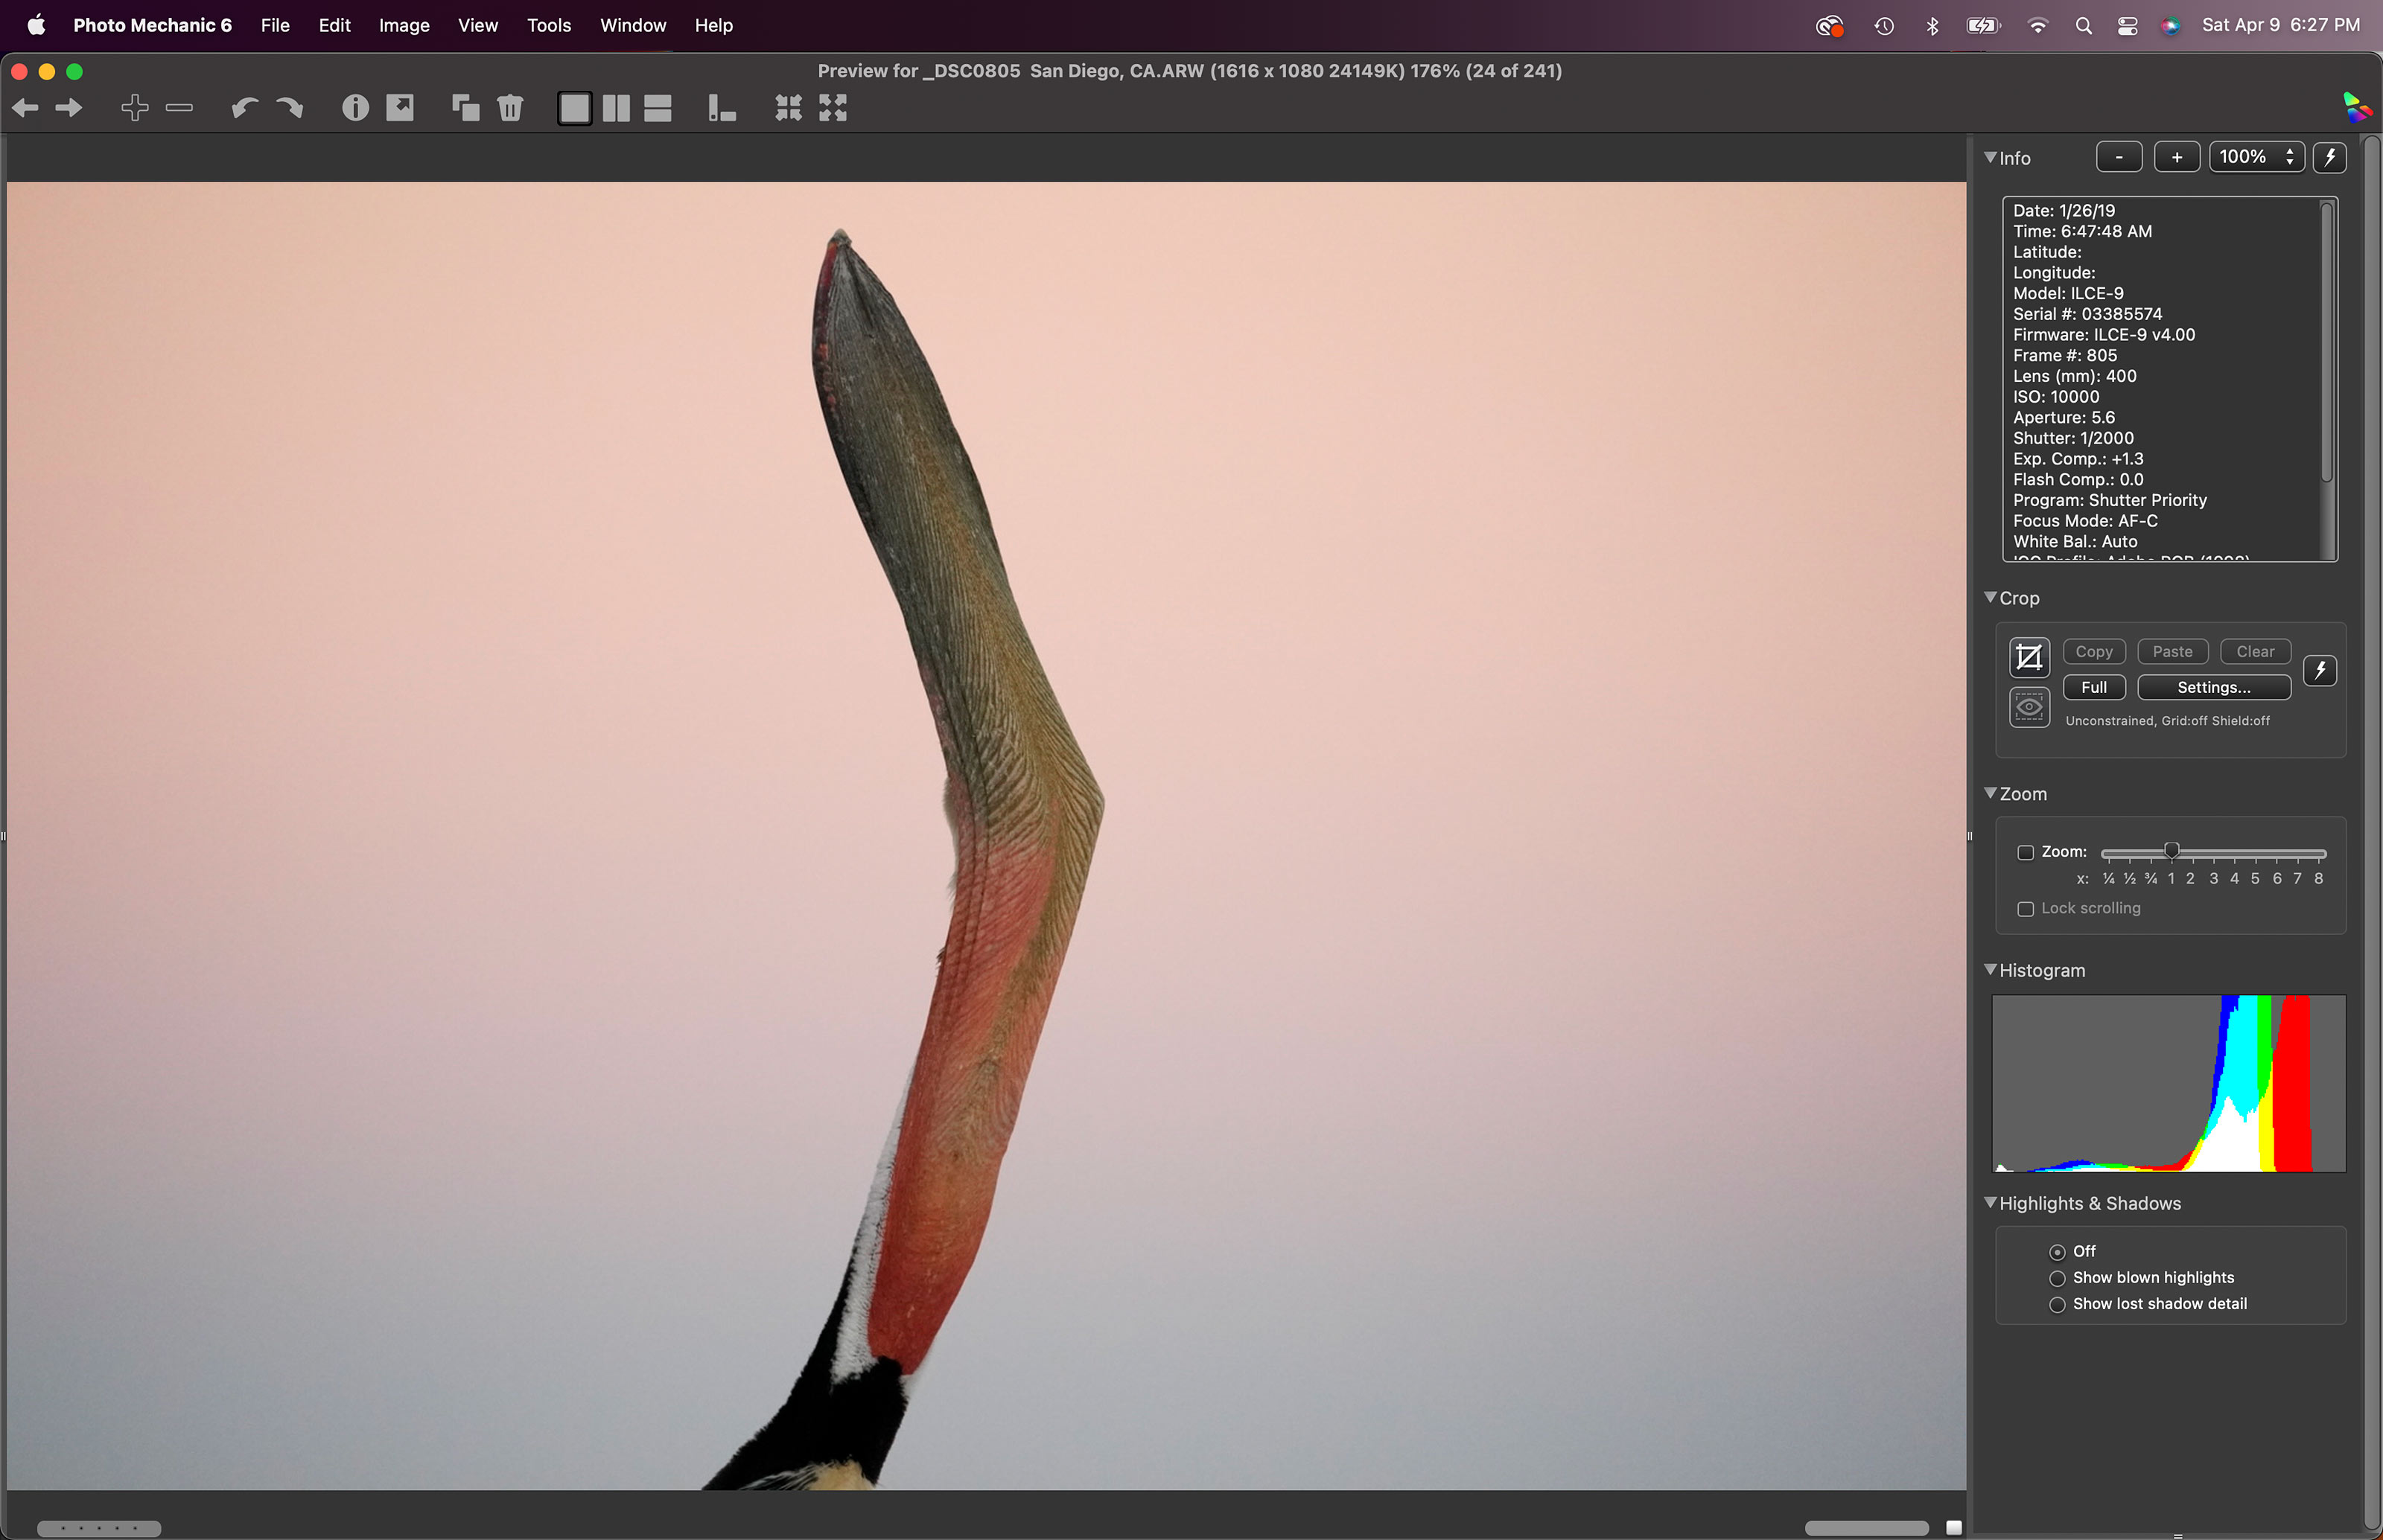2383x1540 pixels.
Task: Click the Zoom slider handle
Action: 2171,851
